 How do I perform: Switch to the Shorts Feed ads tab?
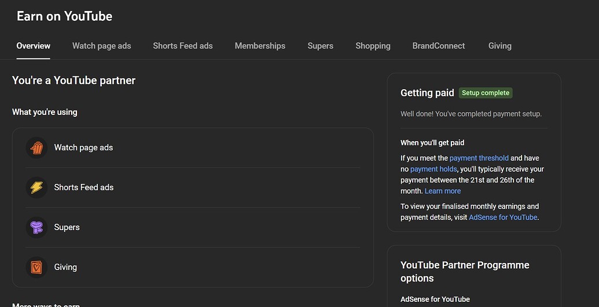[183, 46]
